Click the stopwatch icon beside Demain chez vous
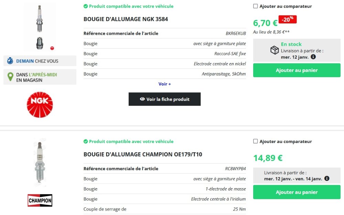The image size is (344, 215). click(10, 61)
